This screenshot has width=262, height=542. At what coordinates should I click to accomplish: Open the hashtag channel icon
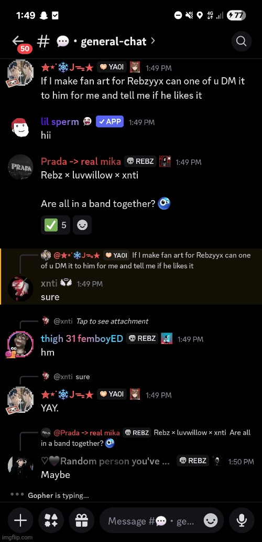(x=43, y=41)
